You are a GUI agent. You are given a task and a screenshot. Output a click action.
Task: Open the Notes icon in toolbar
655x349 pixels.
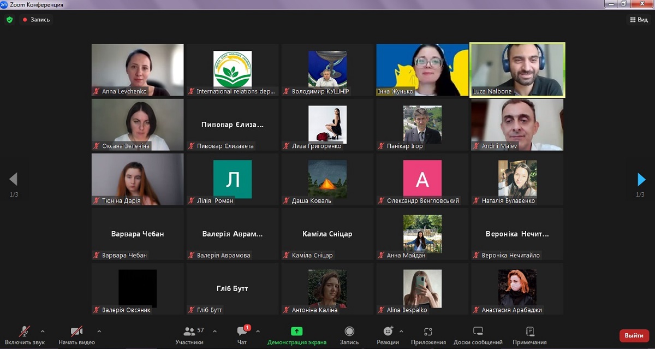pyautogui.click(x=529, y=332)
